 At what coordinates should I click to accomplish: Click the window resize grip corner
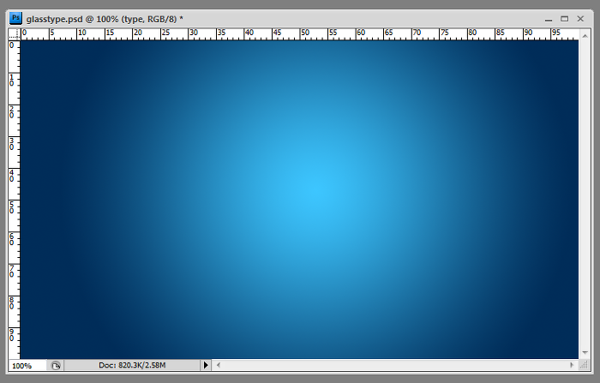[585, 365]
